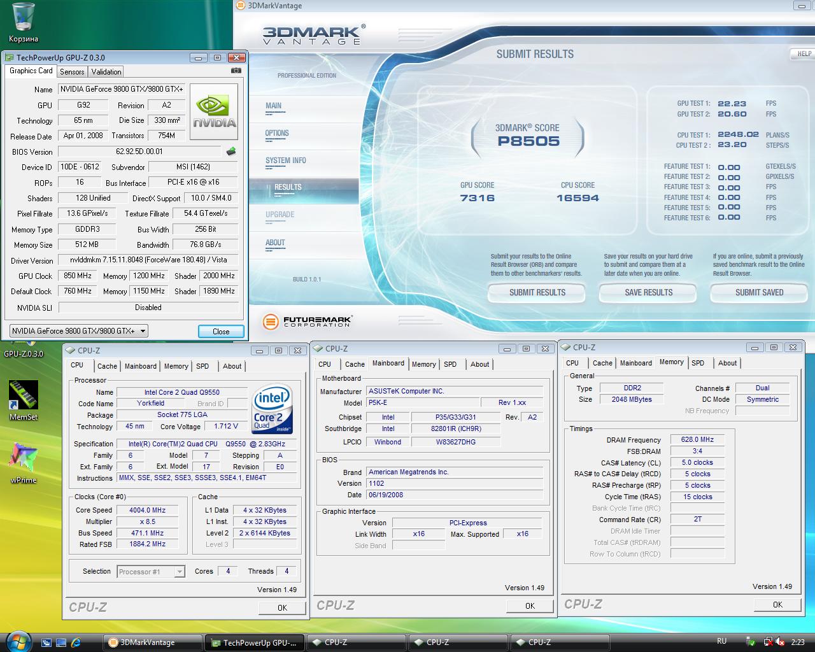The width and height of the screenshot is (815, 652).
Task: Click the GPU SCORE value 7316
Action: pyautogui.click(x=478, y=198)
